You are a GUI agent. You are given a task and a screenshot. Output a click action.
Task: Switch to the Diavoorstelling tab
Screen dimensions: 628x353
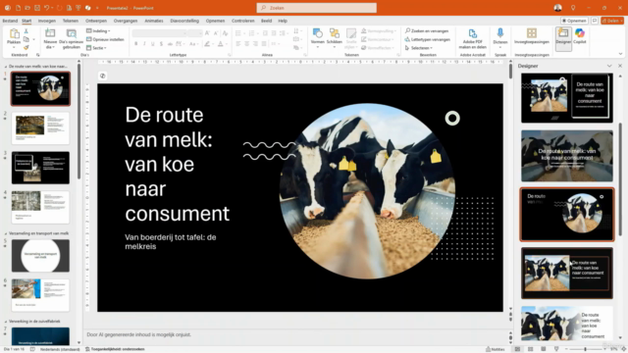(x=184, y=21)
